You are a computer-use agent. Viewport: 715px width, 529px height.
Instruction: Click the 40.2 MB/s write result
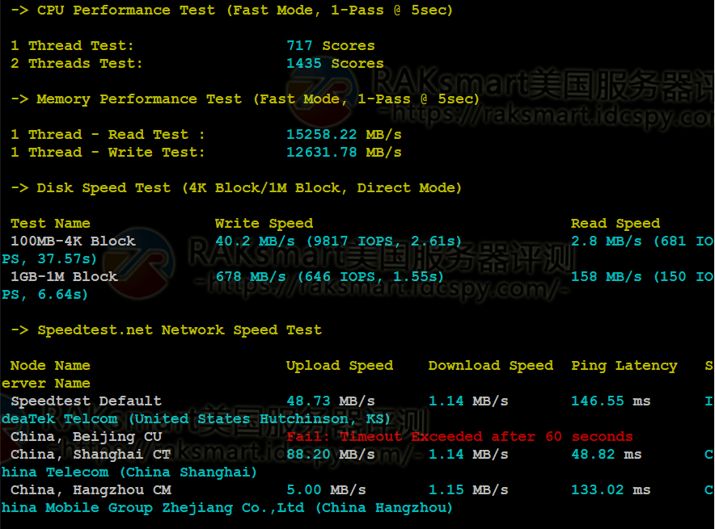[338, 241]
